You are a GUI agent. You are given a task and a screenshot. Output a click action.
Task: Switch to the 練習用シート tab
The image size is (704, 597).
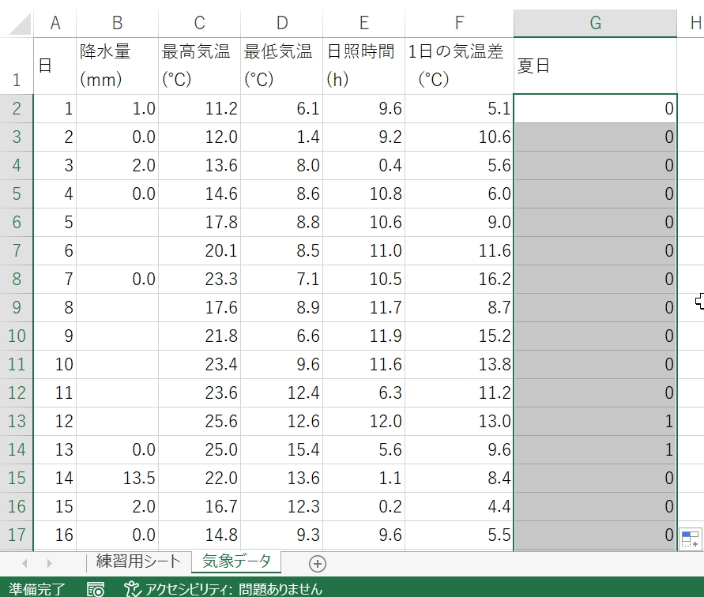tap(138, 562)
